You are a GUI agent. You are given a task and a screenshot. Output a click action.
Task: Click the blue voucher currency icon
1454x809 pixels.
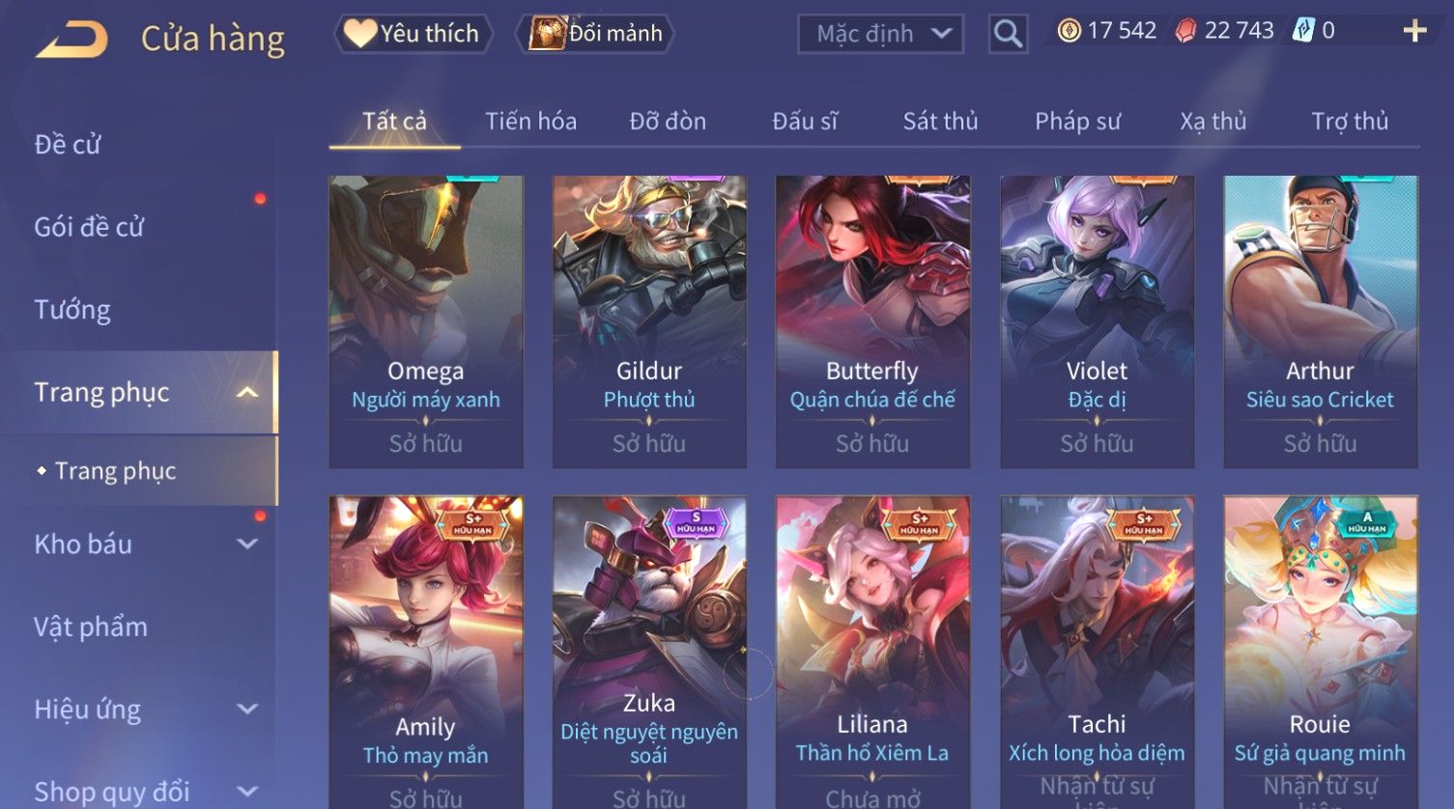click(1303, 31)
